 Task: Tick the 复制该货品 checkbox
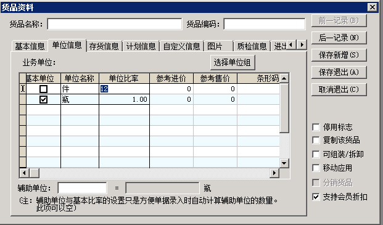pos(316,140)
